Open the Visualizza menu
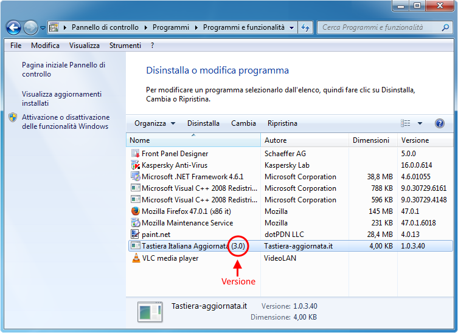Viewport: 458px width, 333px height. (x=85, y=46)
